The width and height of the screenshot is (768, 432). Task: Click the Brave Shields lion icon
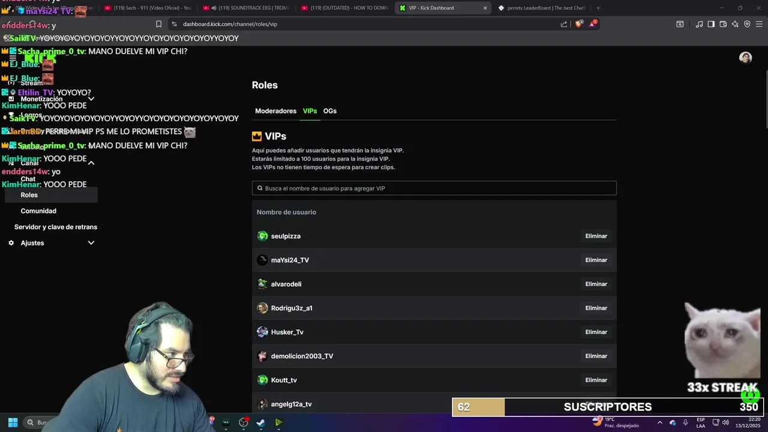[x=579, y=24]
